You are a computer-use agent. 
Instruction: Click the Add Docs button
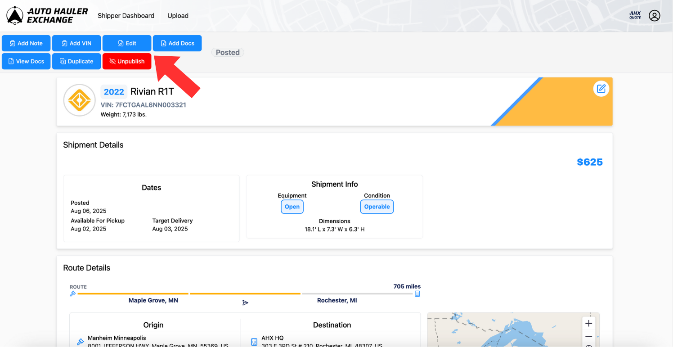point(177,43)
